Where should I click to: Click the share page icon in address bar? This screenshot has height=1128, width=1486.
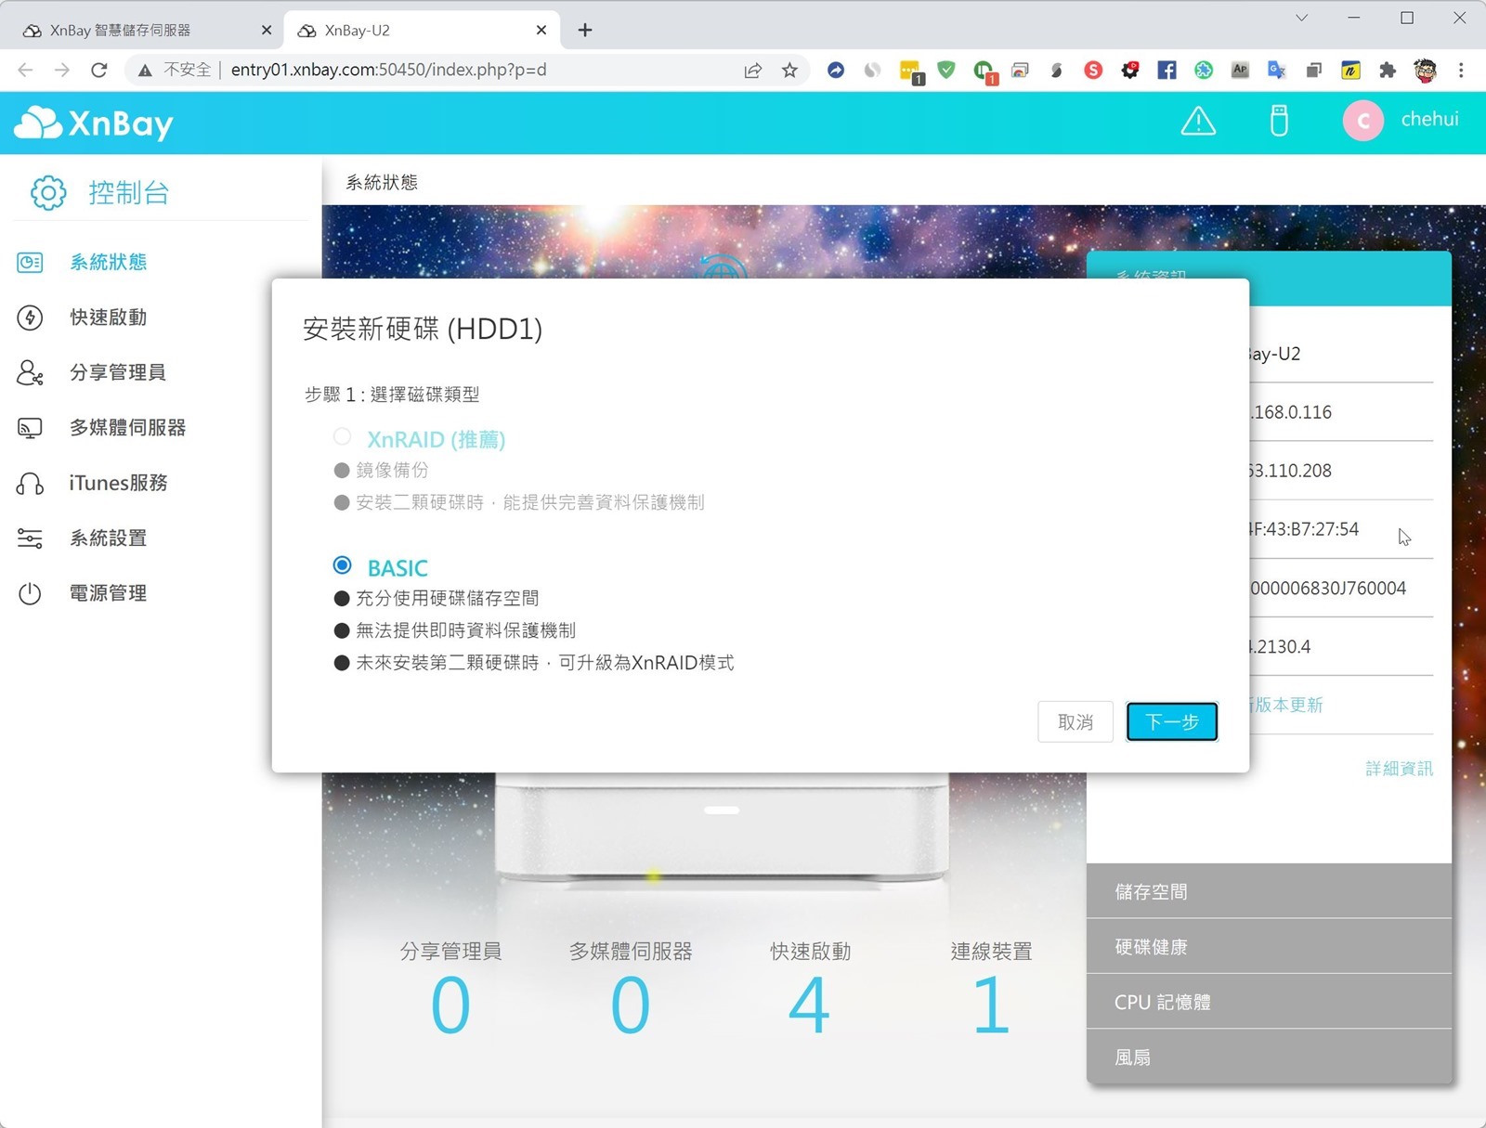pyautogui.click(x=752, y=70)
